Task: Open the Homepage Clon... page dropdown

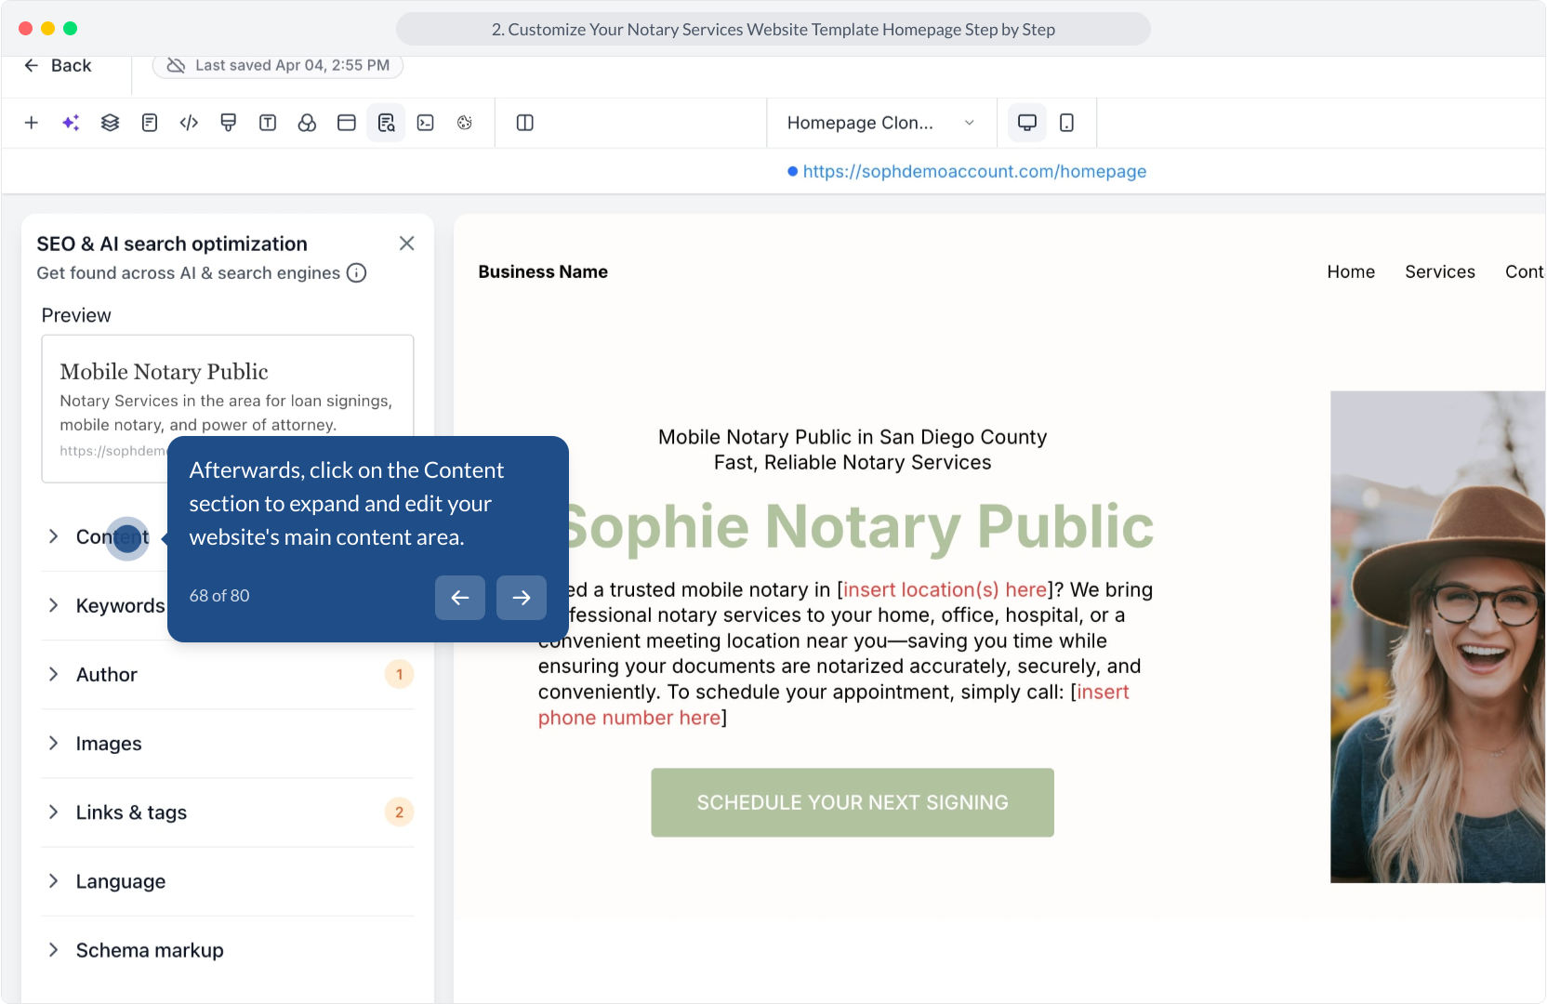Action: tap(881, 123)
